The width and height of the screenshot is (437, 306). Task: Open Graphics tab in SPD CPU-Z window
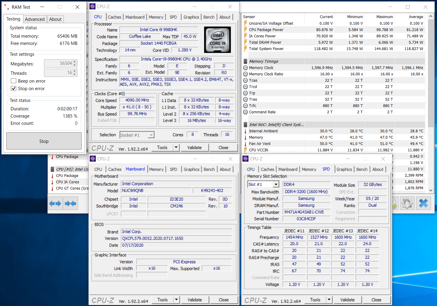[344, 169]
